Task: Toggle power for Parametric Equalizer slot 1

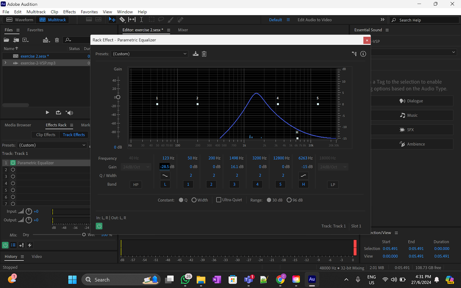Action: coord(13,163)
